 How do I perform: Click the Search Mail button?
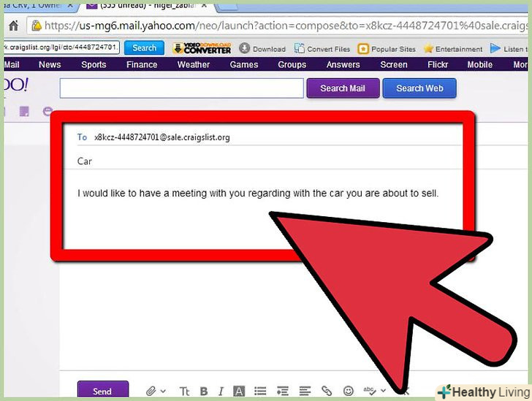point(343,88)
